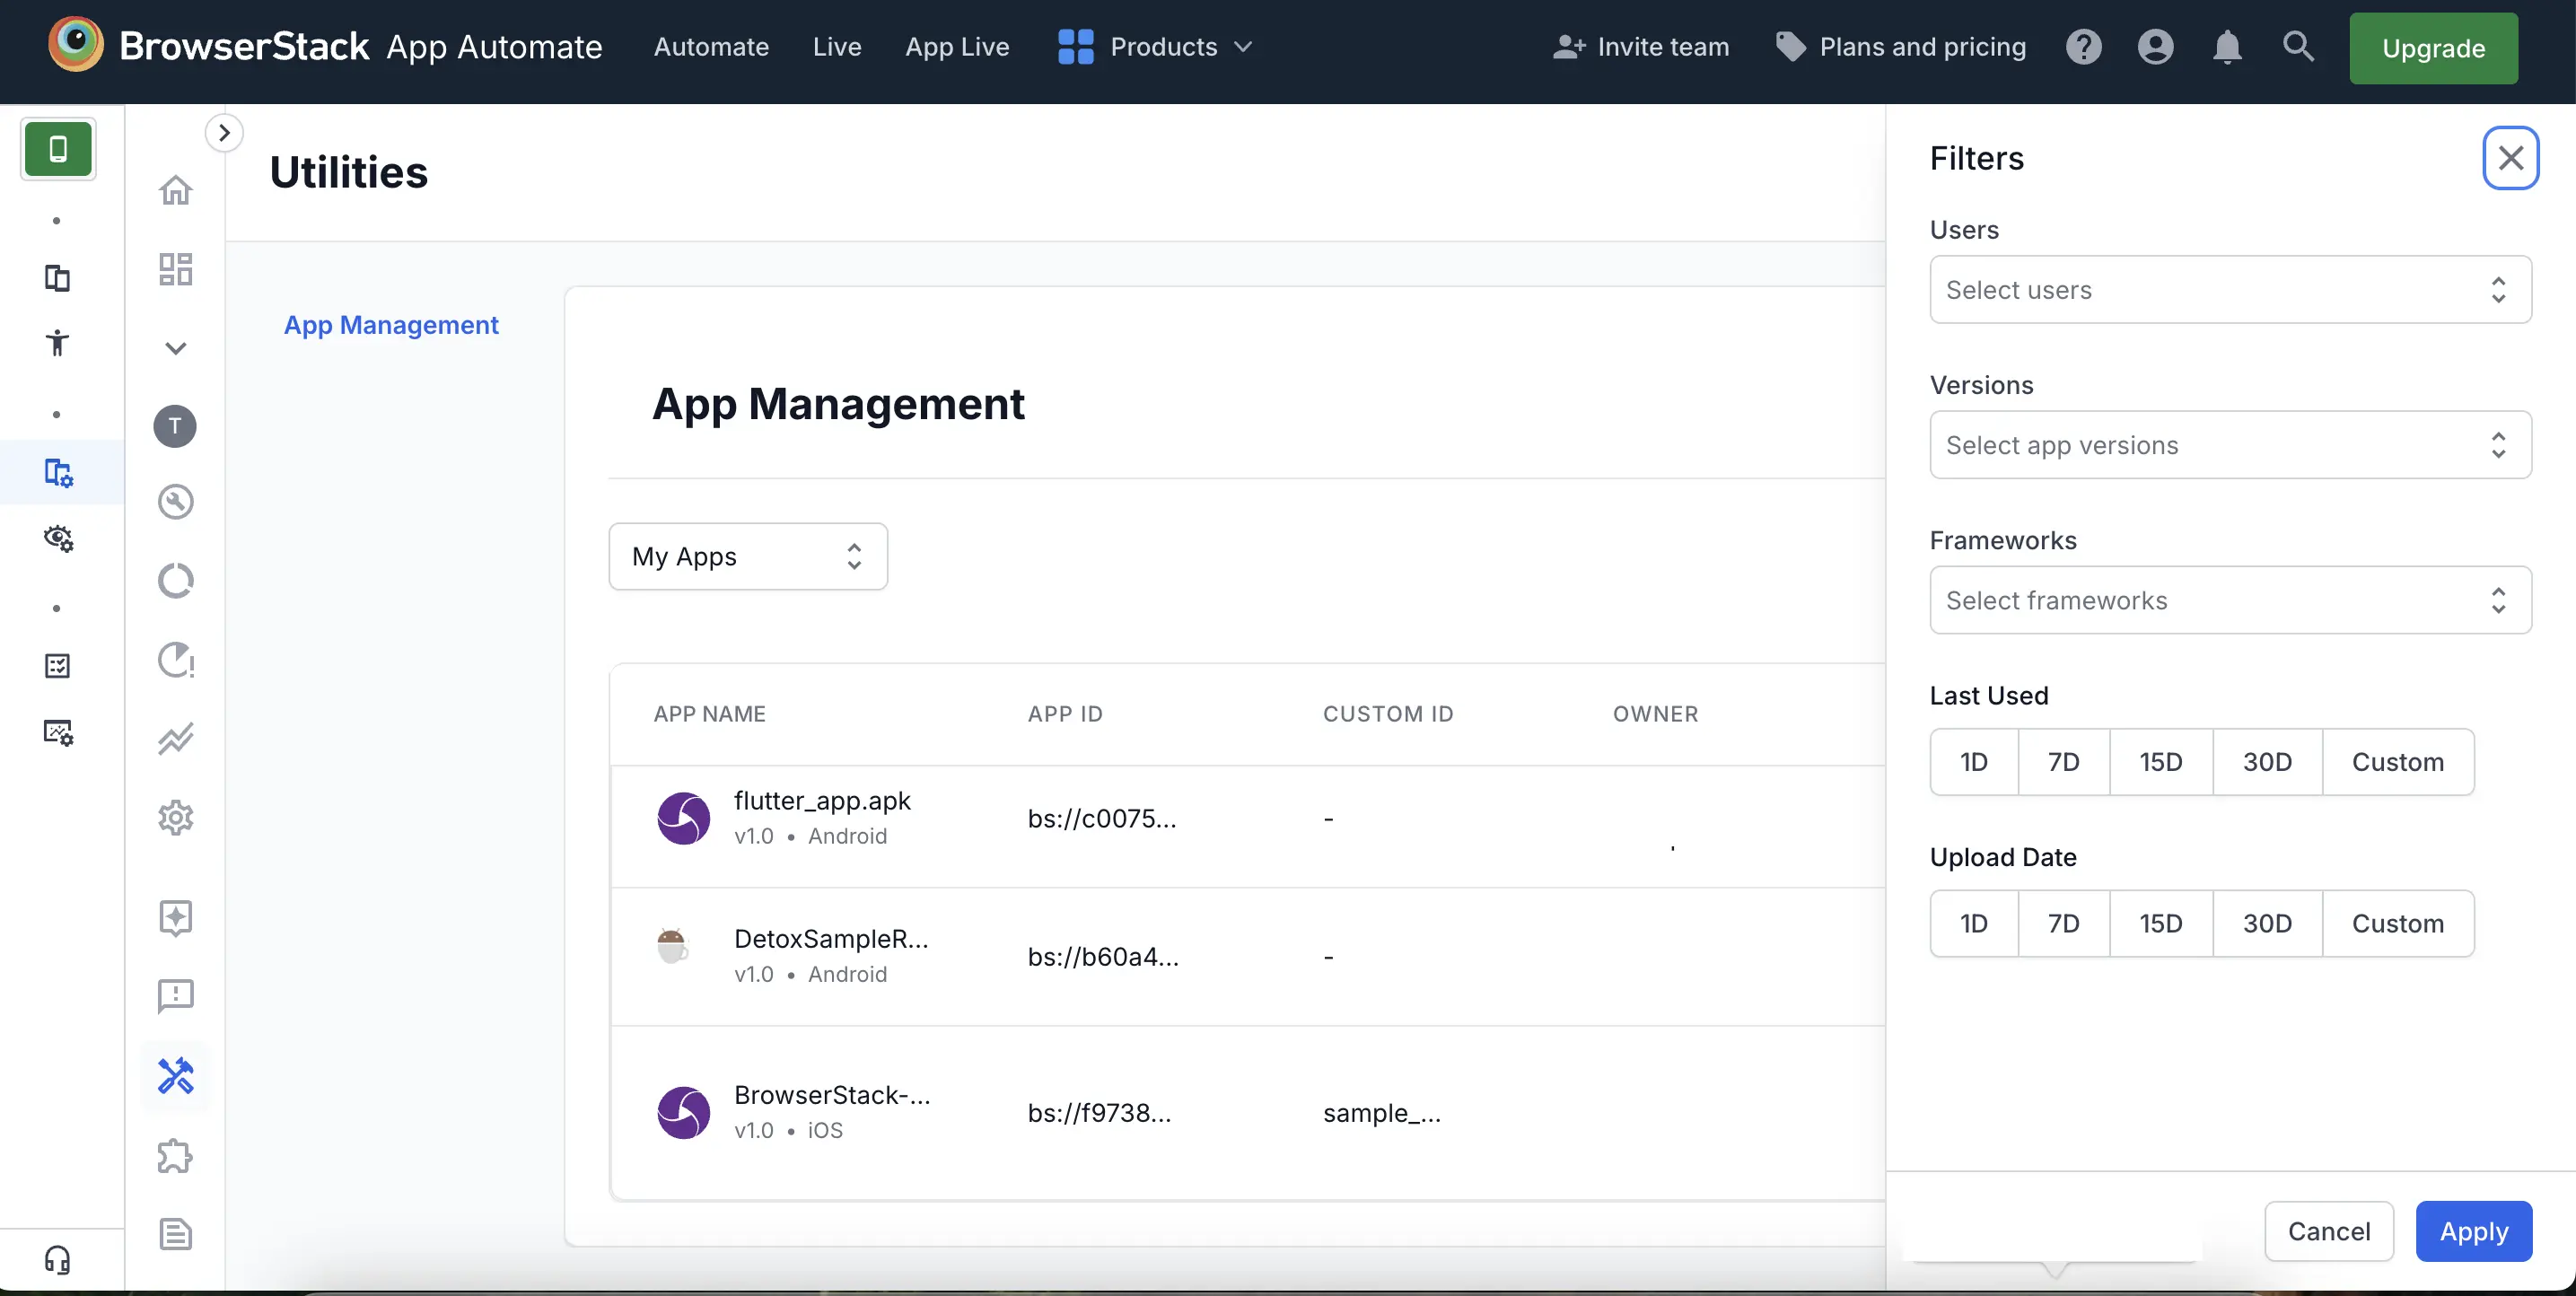Select the App Management tab

pos(391,324)
